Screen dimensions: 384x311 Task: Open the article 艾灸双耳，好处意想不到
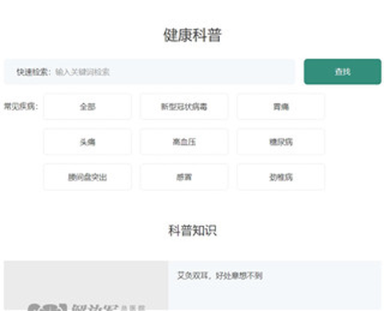(x=220, y=276)
